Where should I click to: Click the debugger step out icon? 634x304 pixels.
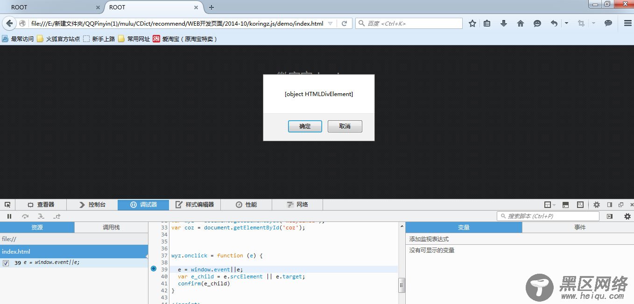point(57,216)
